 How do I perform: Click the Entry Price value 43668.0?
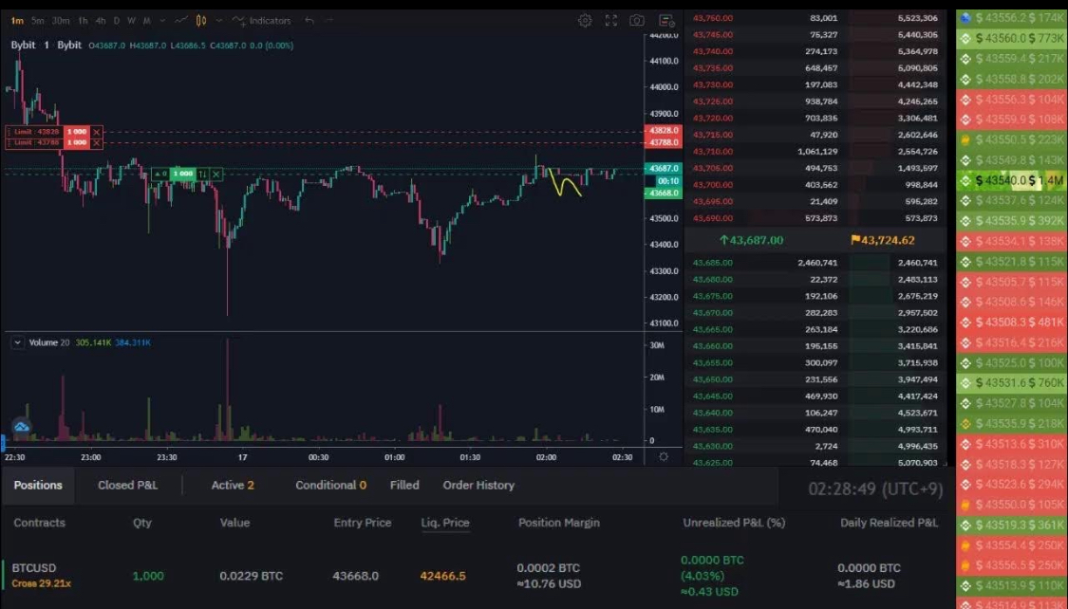356,576
